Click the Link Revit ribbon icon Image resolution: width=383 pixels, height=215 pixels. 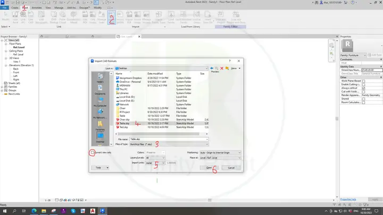[x=15, y=17]
